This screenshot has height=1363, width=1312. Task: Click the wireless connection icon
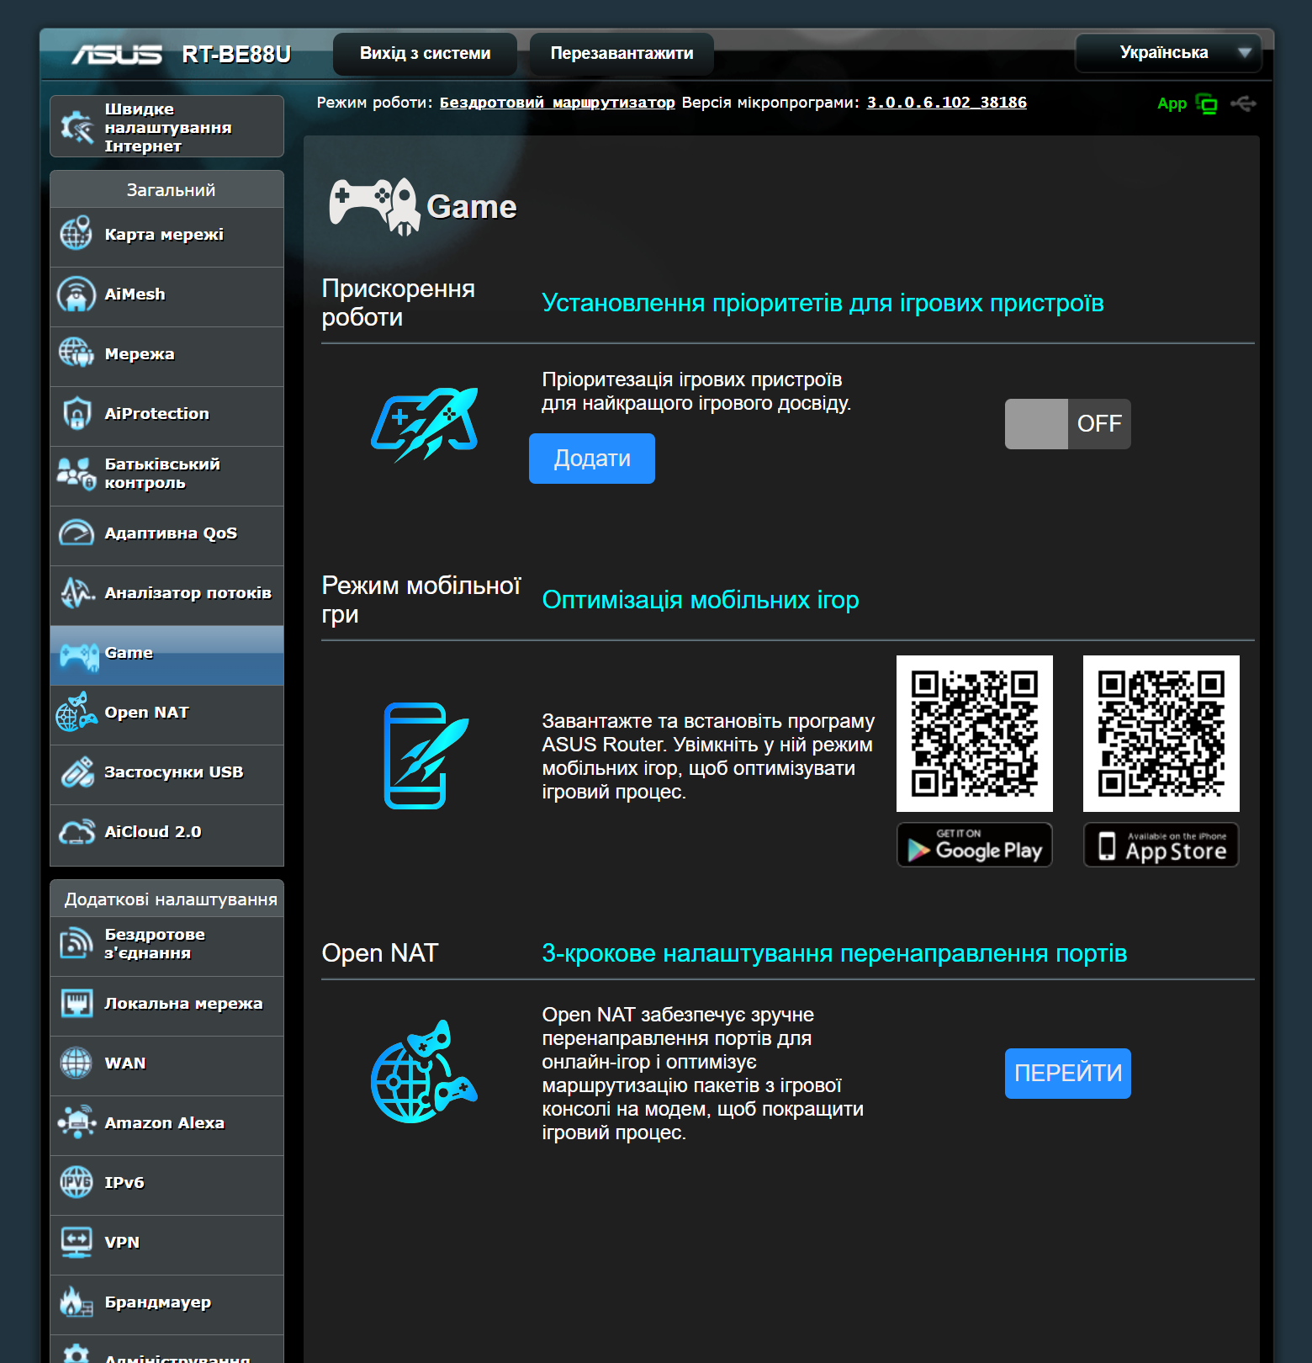[77, 943]
